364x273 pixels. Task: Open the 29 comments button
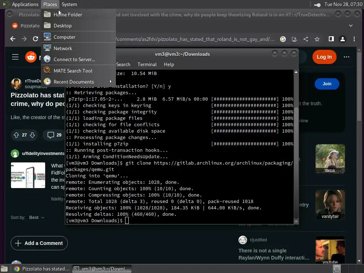click(54, 135)
